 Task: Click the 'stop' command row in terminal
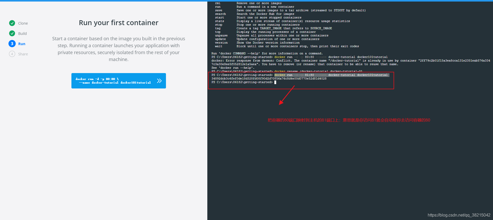[x=257, y=25]
